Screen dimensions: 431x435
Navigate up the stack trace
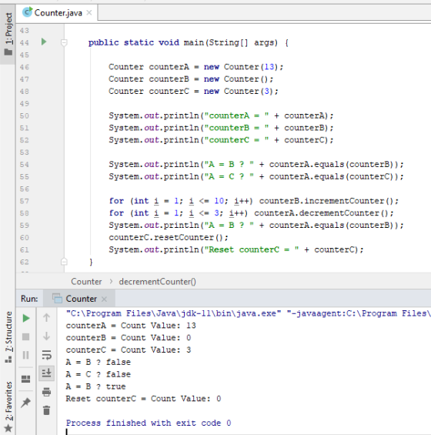[x=46, y=318]
